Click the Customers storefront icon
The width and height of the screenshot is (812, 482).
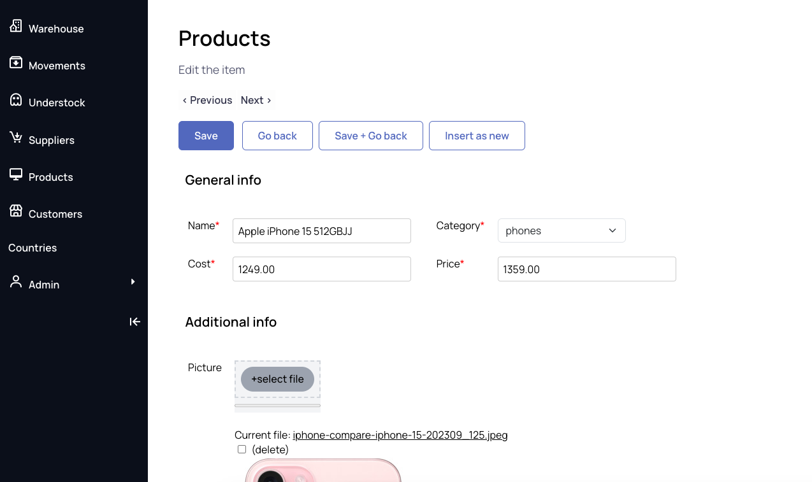click(16, 211)
